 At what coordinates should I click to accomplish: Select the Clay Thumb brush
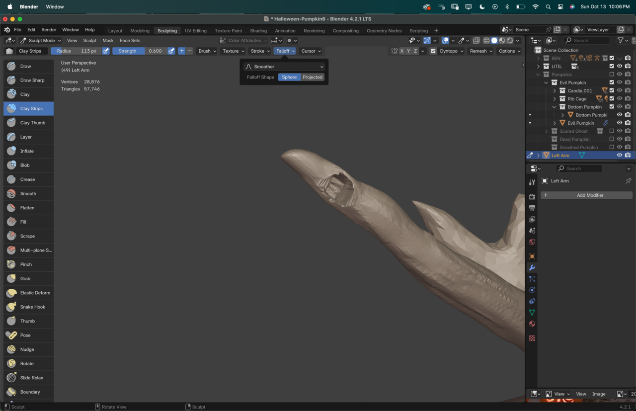click(29, 123)
